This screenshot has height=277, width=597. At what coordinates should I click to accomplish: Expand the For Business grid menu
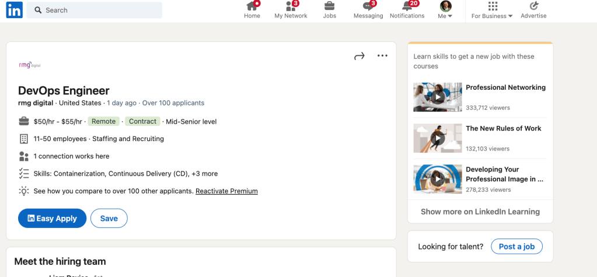[x=492, y=10]
